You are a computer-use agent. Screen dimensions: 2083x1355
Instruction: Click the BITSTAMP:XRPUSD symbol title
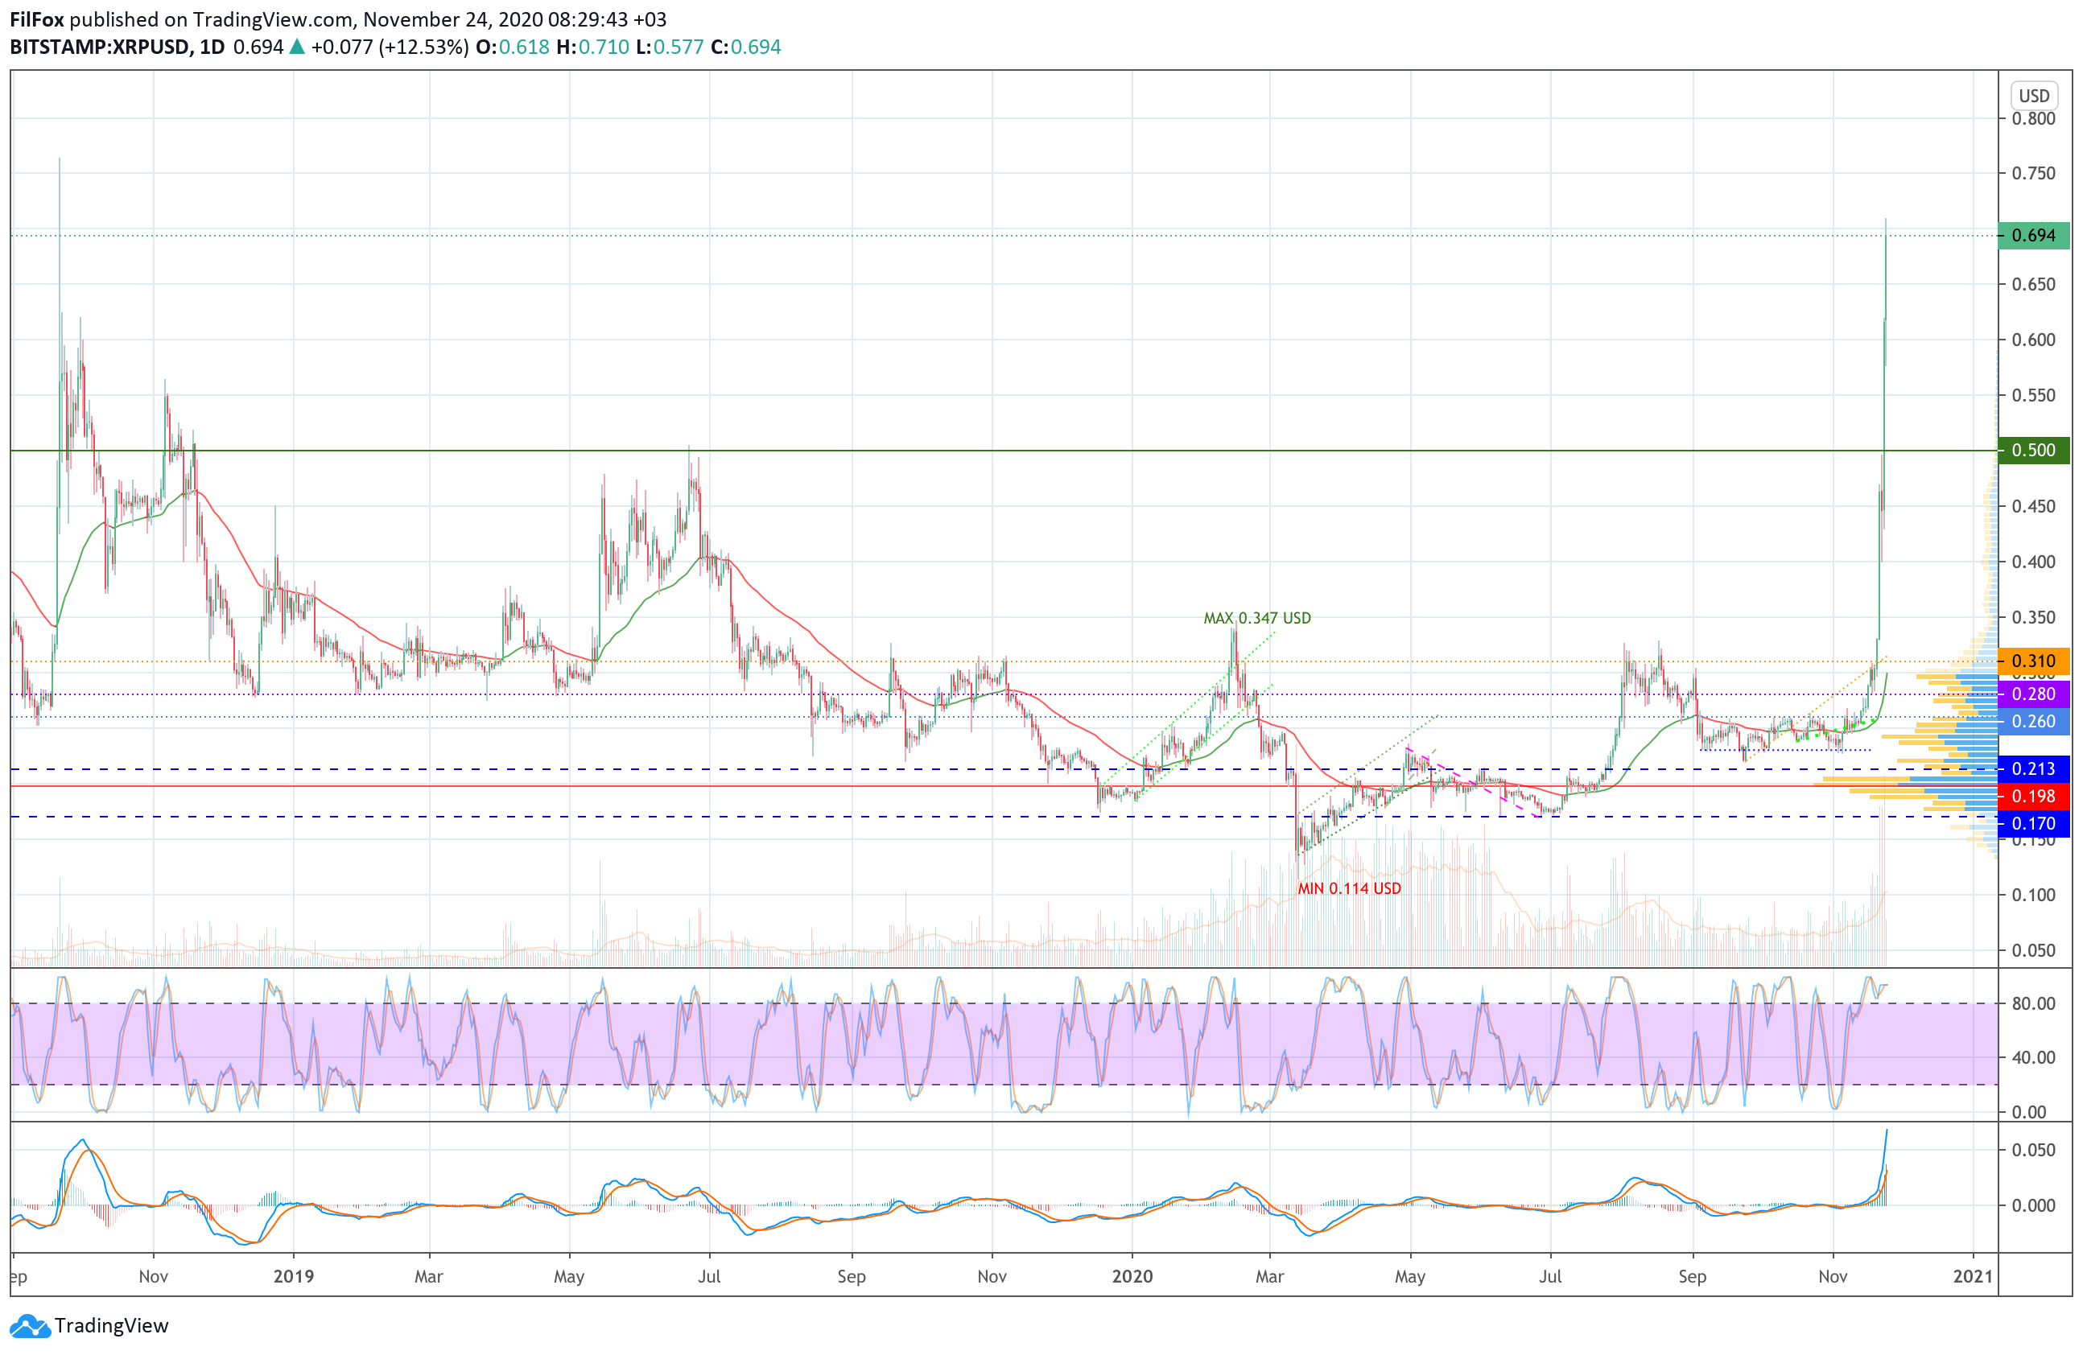coord(99,47)
